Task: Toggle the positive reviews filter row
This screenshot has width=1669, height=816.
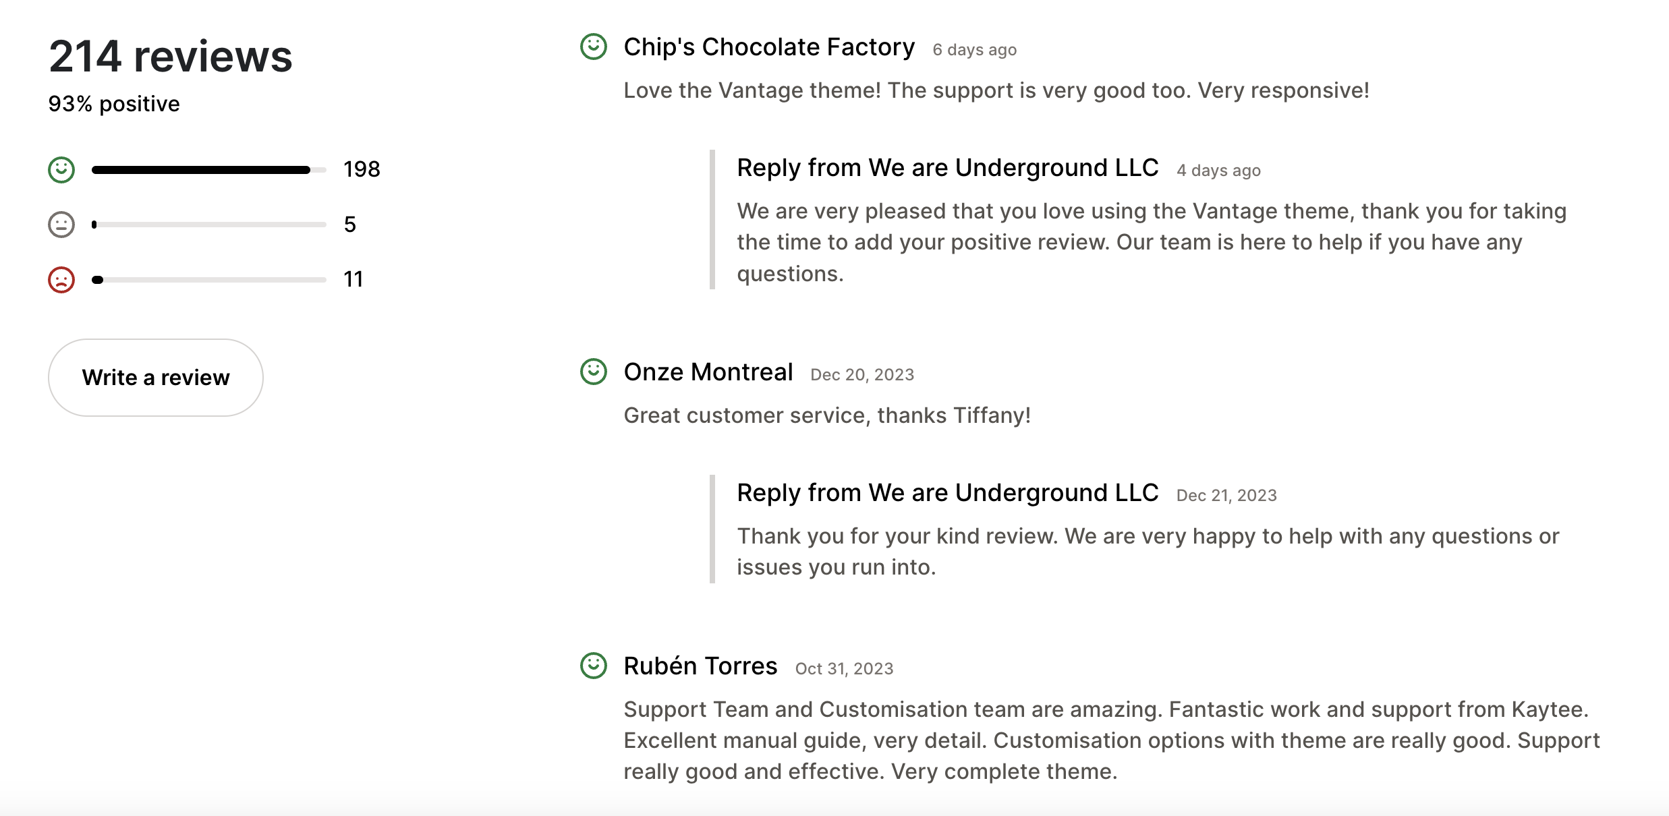Action: pos(202,169)
